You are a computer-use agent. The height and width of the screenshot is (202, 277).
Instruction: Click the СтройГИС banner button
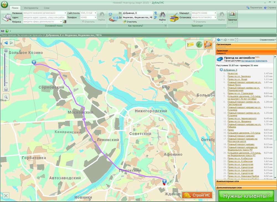[x=197, y=195]
